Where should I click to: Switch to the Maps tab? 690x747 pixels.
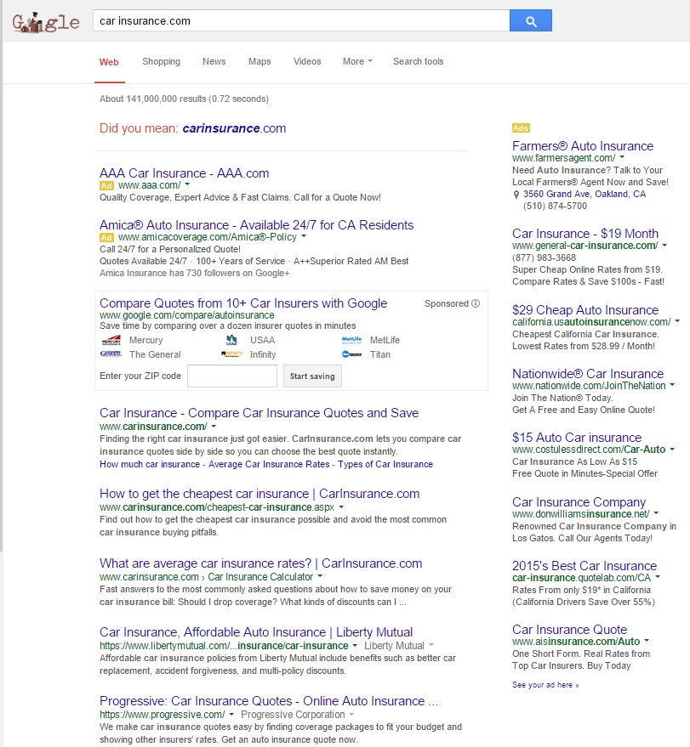tap(259, 61)
